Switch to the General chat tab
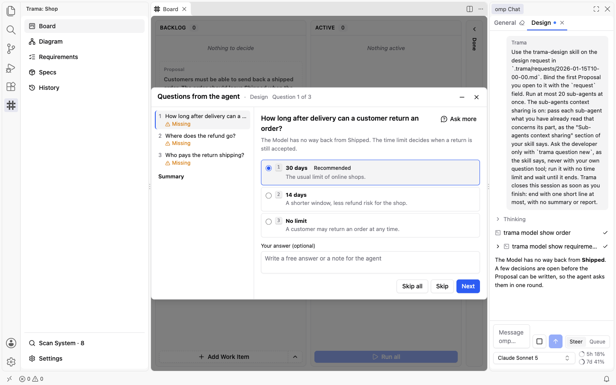 click(x=505, y=23)
